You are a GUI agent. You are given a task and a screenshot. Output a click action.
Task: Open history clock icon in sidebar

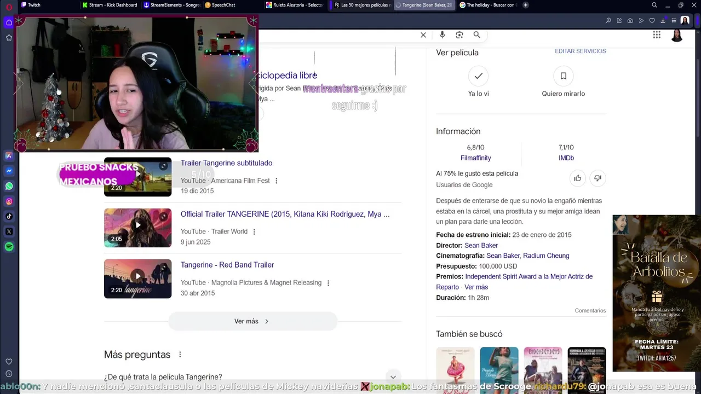tap(9, 374)
